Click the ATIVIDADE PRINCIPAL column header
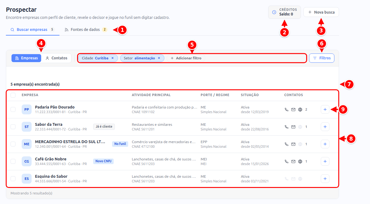This screenshot has height=204, width=370. click(151, 95)
